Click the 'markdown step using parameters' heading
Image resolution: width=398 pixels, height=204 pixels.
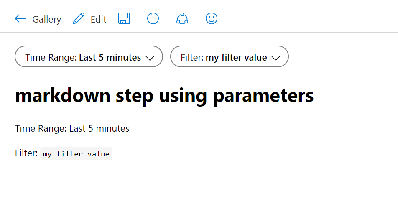(x=164, y=96)
